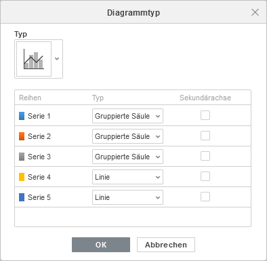Click the orange Serie 2 color swatch
The width and height of the screenshot is (267, 261).
click(22, 136)
